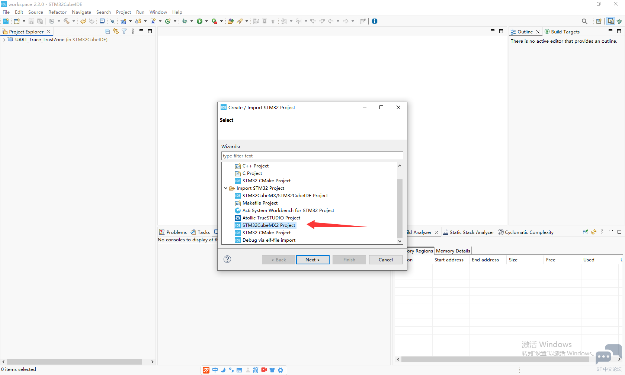Open the Refactor menu
The image size is (625, 375).
[57, 12]
